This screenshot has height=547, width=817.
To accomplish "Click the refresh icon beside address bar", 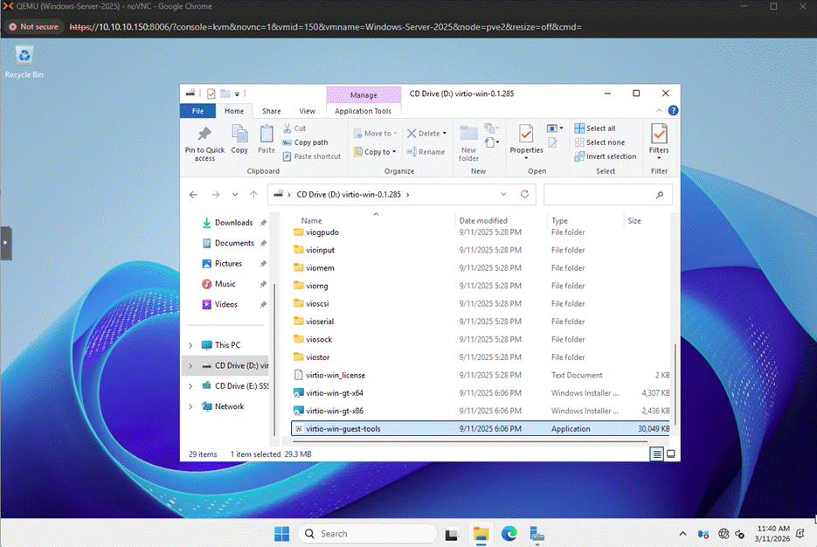I will tap(524, 194).
